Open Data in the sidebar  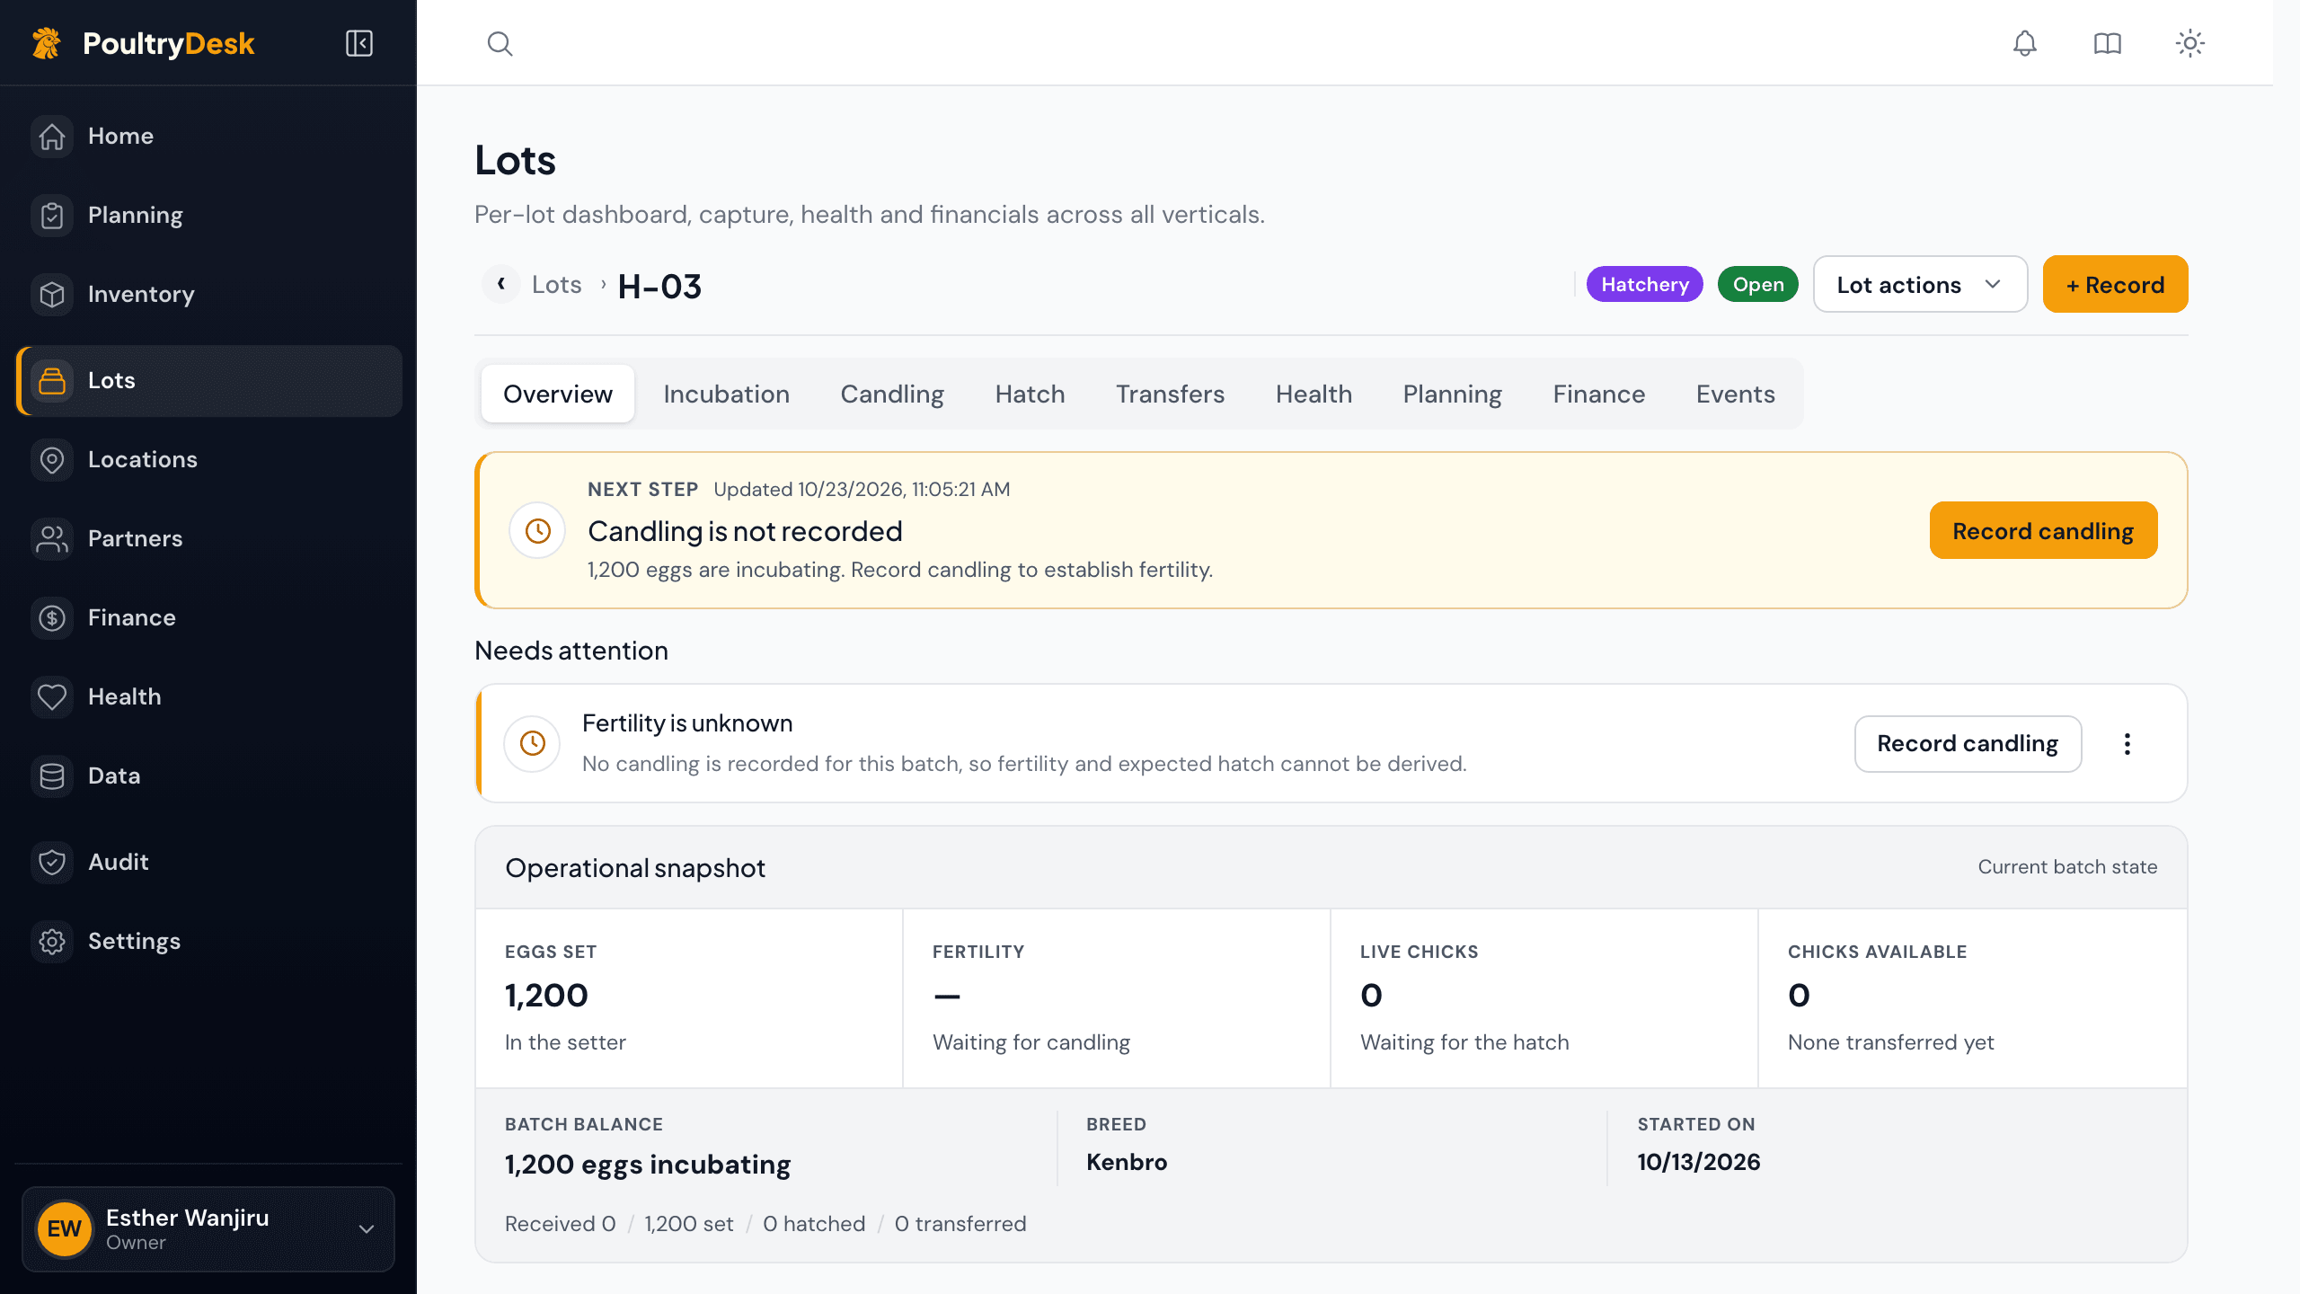(x=208, y=776)
